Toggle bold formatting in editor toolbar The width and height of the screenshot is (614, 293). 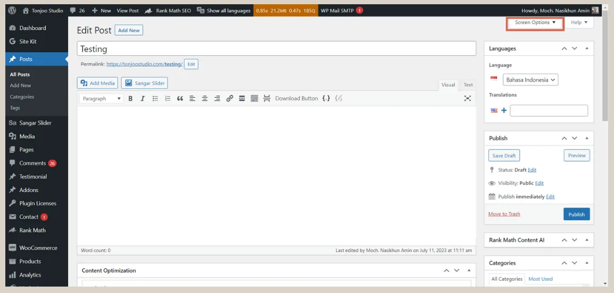pos(130,98)
